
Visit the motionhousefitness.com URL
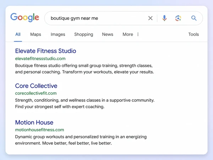39,130
